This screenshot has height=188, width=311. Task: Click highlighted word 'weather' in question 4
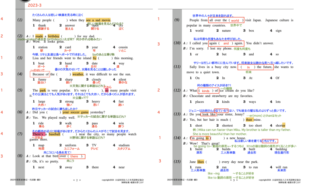78,74
